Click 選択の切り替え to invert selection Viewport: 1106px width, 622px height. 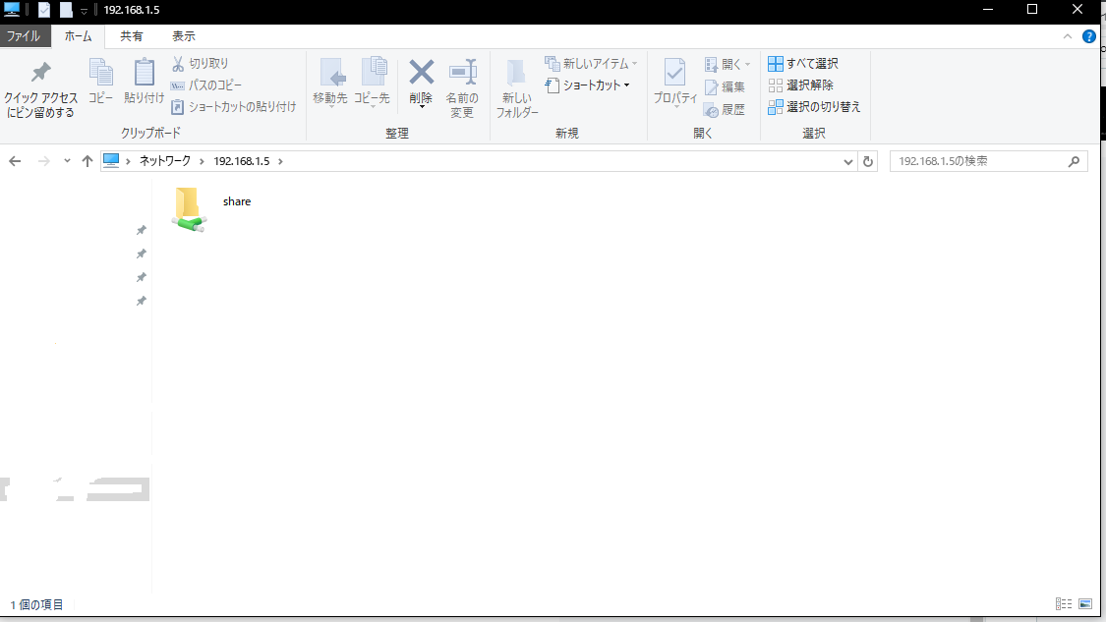(x=814, y=107)
